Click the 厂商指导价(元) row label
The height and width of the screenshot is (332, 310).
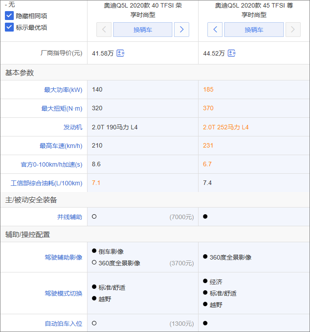coord(61,53)
